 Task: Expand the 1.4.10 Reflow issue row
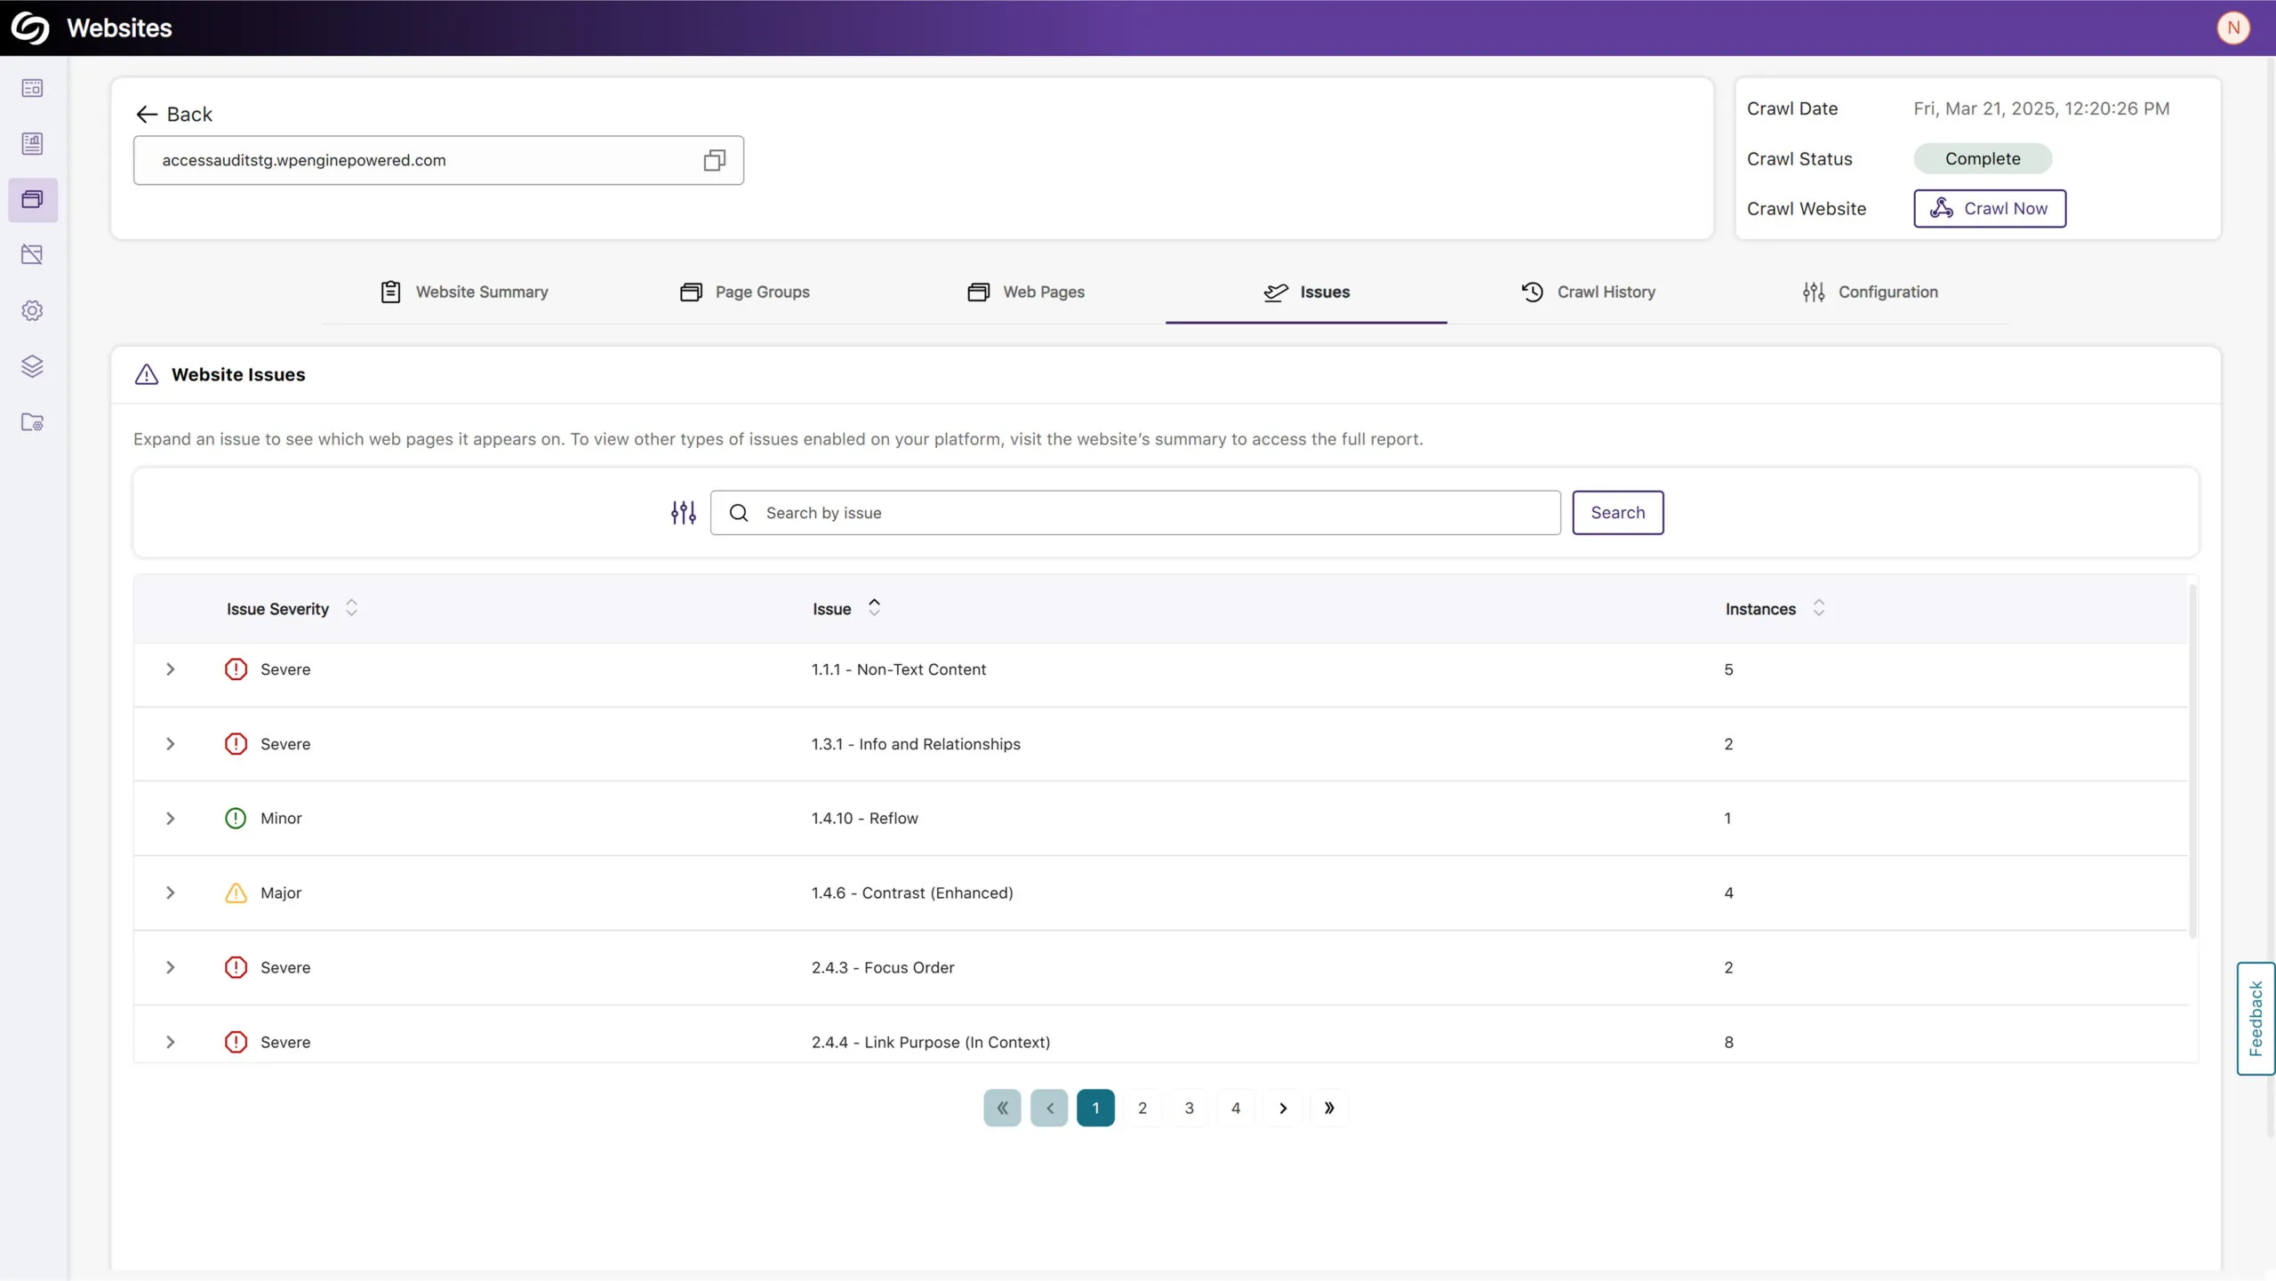pyautogui.click(x=170, y=818)
